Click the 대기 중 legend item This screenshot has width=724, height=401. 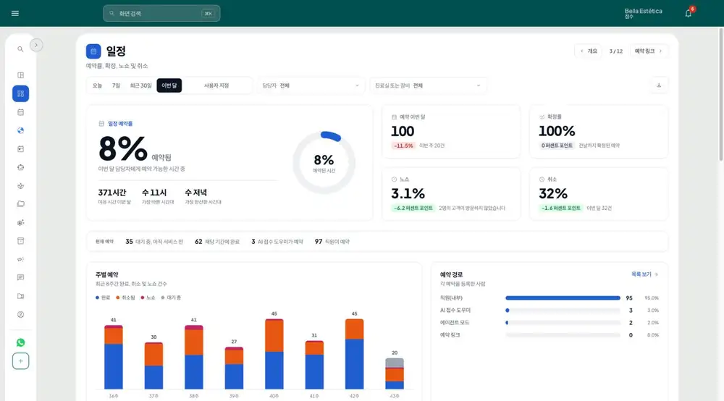click(x=171, y=297)
